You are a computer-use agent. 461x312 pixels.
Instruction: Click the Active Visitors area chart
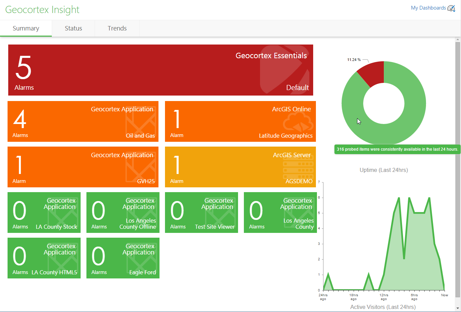pyautogui.click(x=383, y=244)
